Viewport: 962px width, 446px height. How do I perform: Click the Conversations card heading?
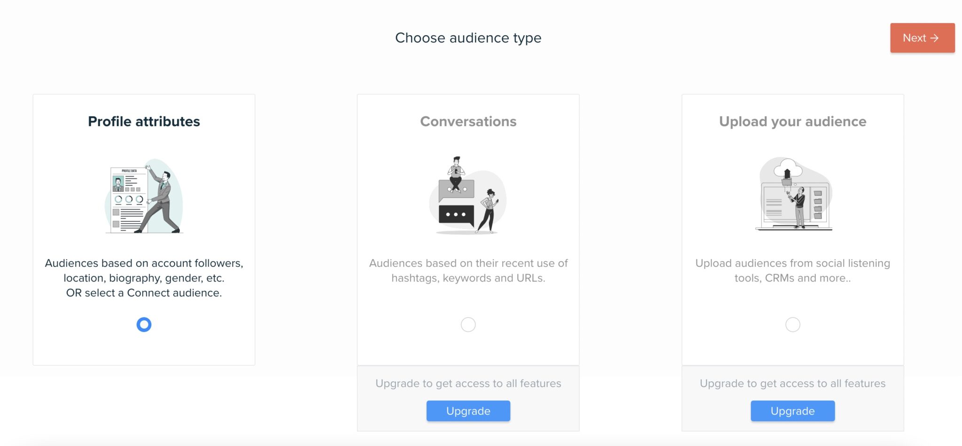click(468, 121)
